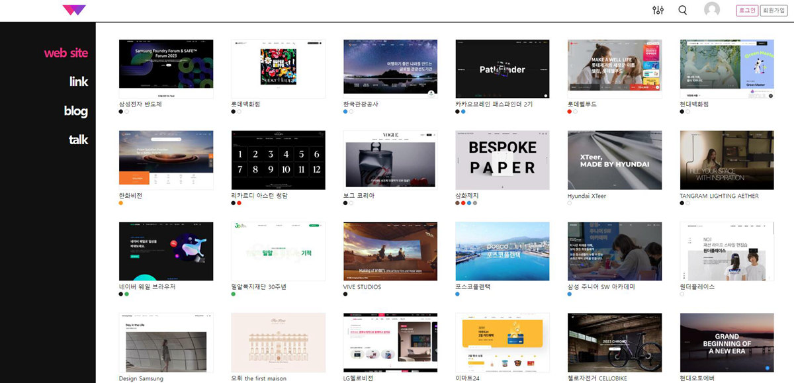Screen dimensions: 794x383
Task: Open the PathFinder 카카오브레인 thumbnail
Action: pyautogui.click(x=503, y=69)
